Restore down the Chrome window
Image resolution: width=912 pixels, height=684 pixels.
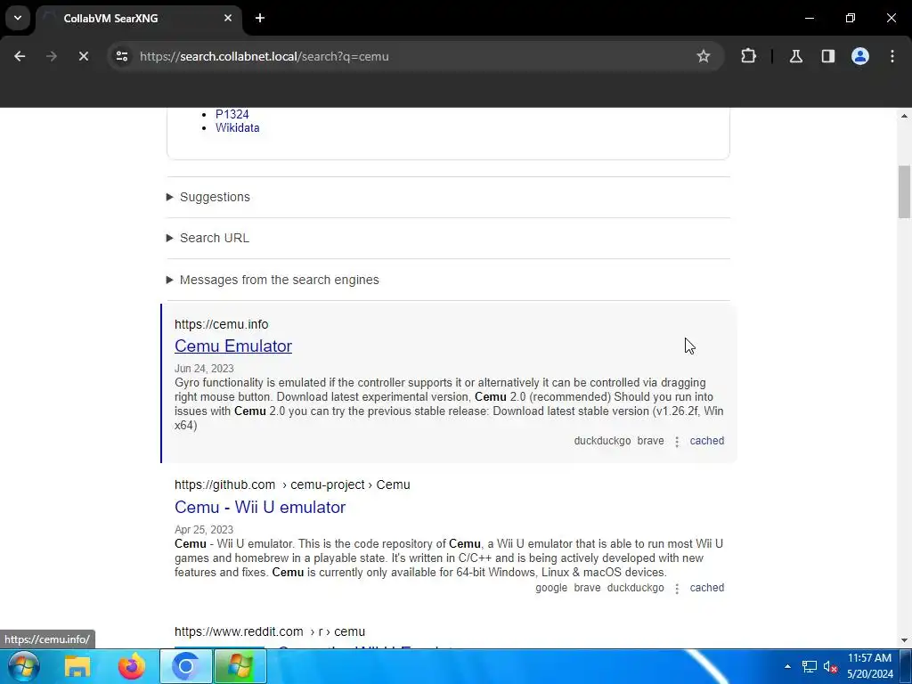point(851,18)
